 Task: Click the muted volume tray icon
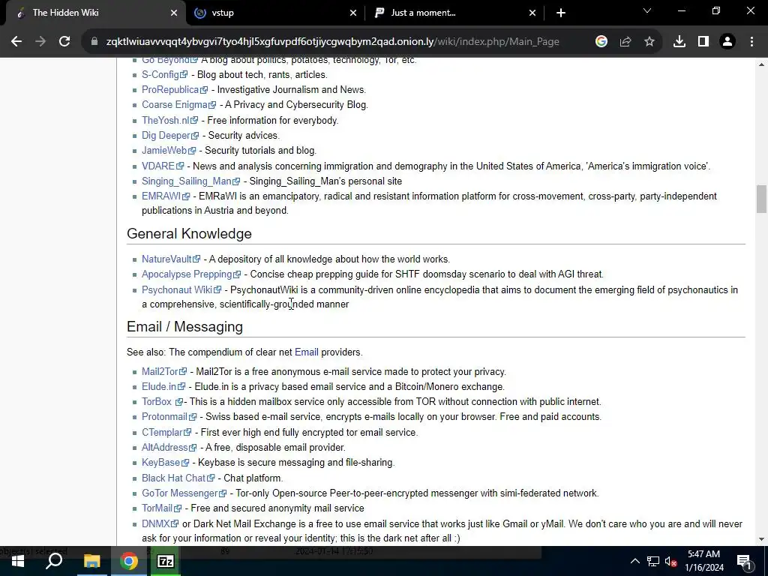point(671,561)
